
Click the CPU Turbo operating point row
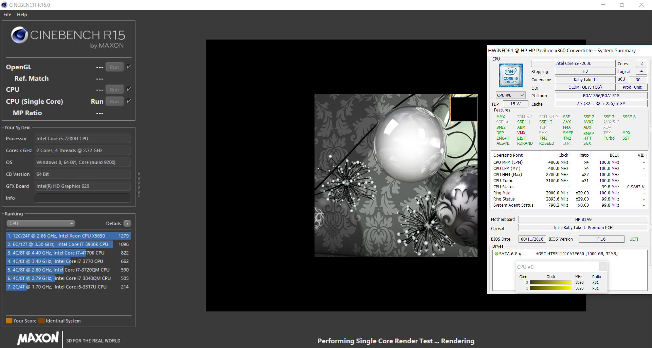(569, 181)
